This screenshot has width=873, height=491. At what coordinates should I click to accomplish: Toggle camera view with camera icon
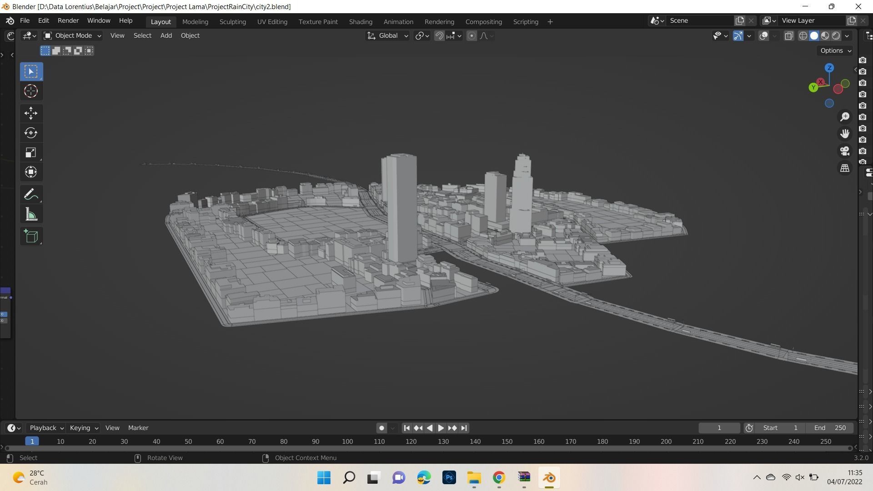coord(845,151)
